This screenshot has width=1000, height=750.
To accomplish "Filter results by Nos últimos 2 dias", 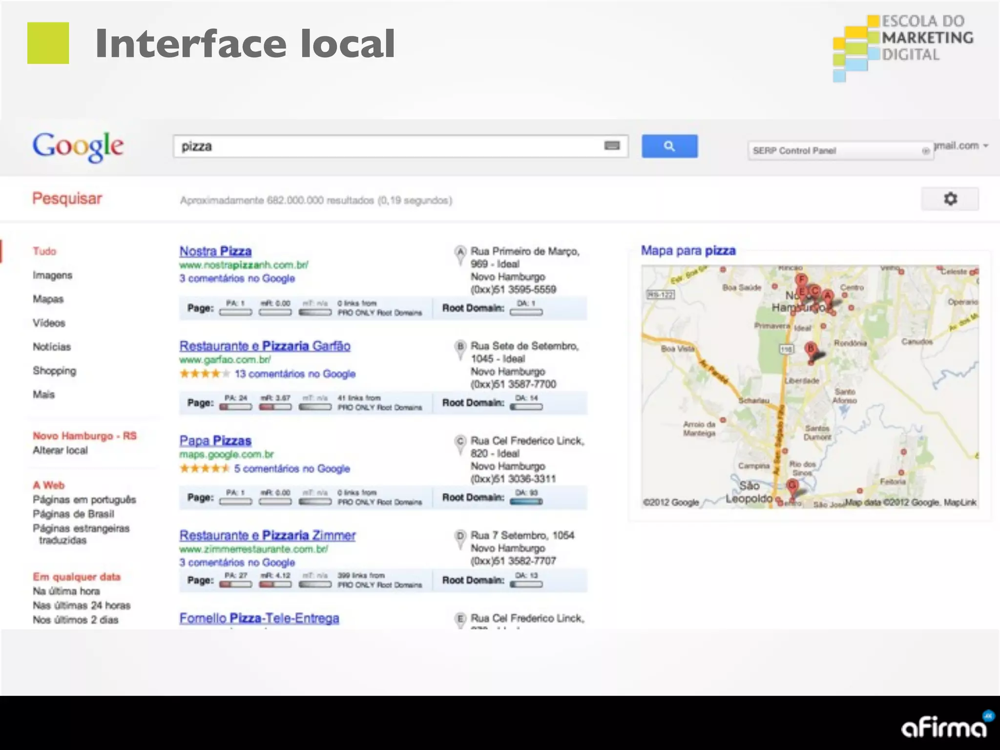I will pos(76,620).
